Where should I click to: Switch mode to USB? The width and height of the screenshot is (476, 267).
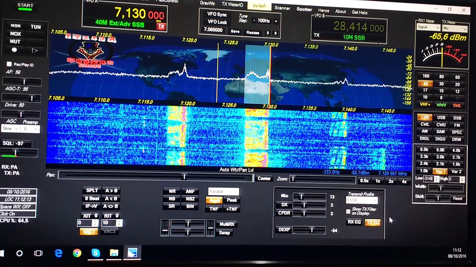[441, 118]
